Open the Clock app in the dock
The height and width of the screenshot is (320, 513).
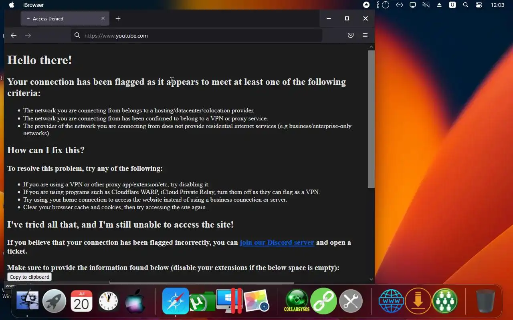click(x=108, y=301)
